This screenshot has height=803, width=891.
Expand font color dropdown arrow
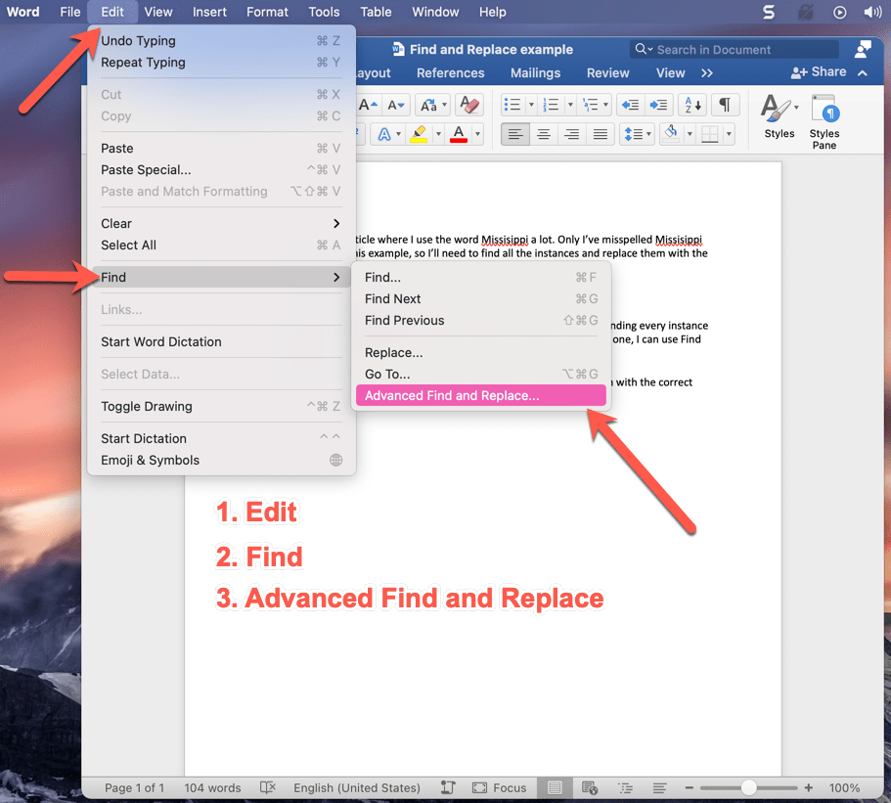(x=477, y=135)
